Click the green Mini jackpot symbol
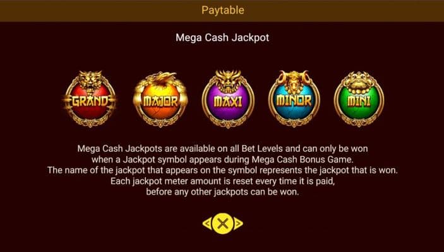Image resolution: width=444 pixels, height=252 pixels. pos(359,99)
